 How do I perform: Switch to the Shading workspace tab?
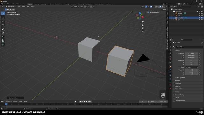coord(67,4)
